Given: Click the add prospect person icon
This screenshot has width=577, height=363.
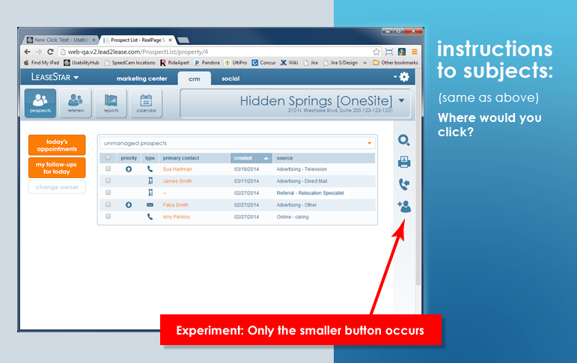Looking at the screenshot, I should [403, 207].
